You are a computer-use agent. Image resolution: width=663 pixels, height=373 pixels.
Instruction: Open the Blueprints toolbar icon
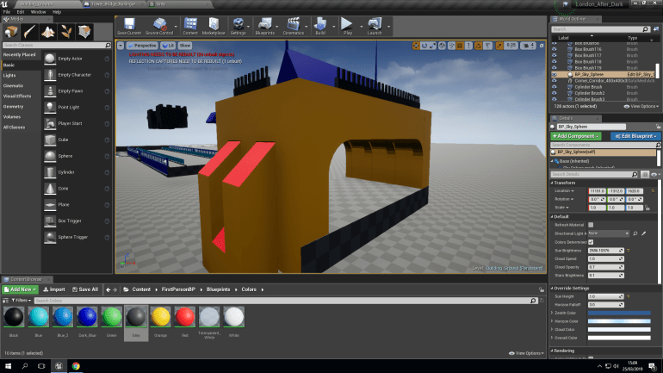pos(264,26)
